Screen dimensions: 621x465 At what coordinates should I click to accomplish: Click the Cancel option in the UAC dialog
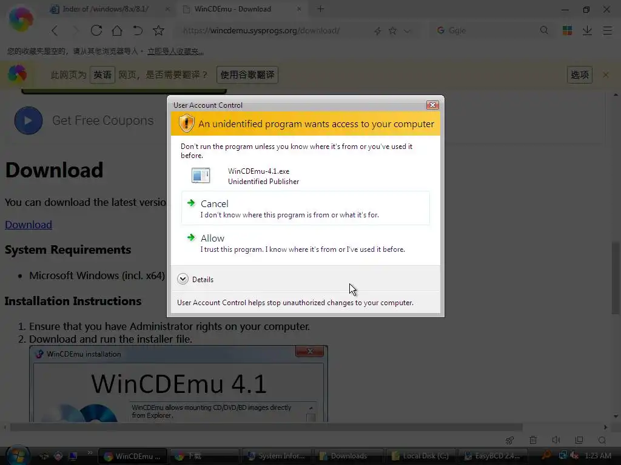306,208
